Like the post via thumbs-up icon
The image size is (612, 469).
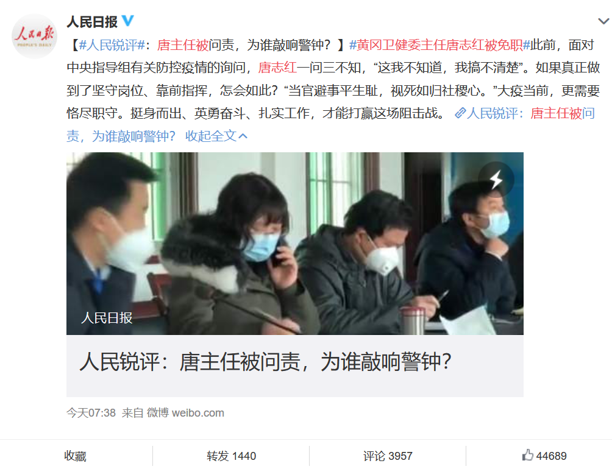tap(528, 455)
